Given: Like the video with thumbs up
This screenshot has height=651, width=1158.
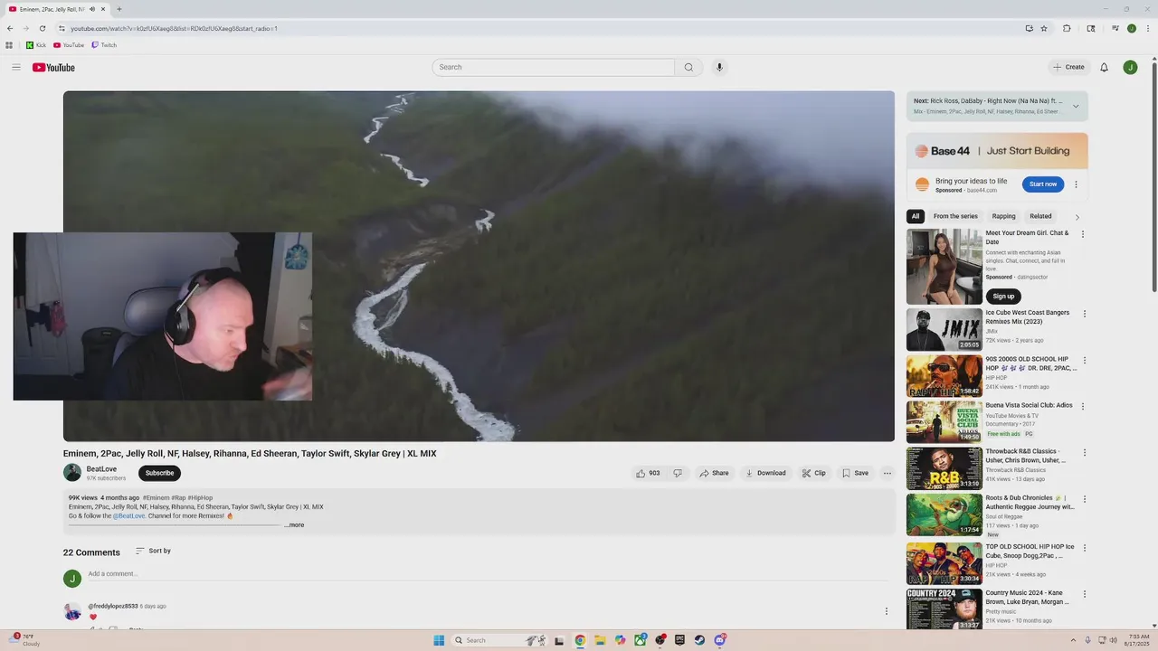Looking at the screenshot, I should click(648, 473).
